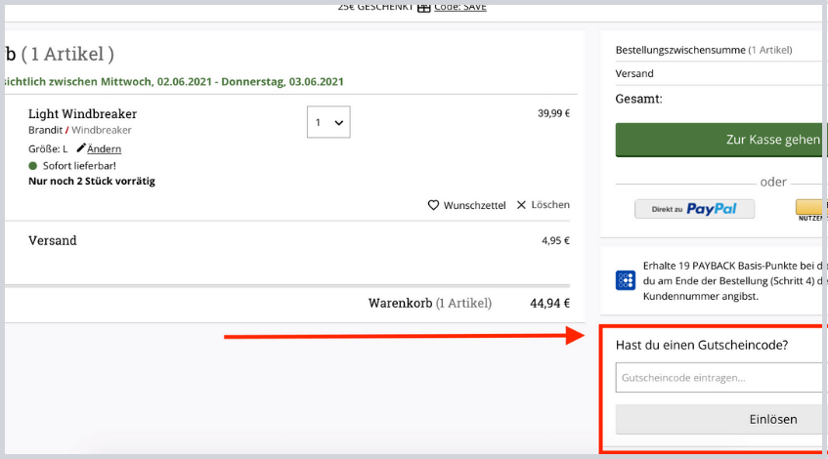Click the PAYBACK points logo icon
The width and height of the screenshot is (828, 459).
pyautogui.click(x=626, y=280)
